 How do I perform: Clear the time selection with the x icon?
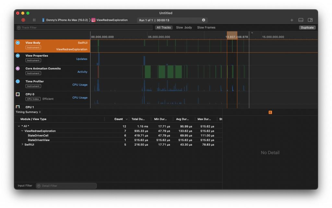point(252,33)
